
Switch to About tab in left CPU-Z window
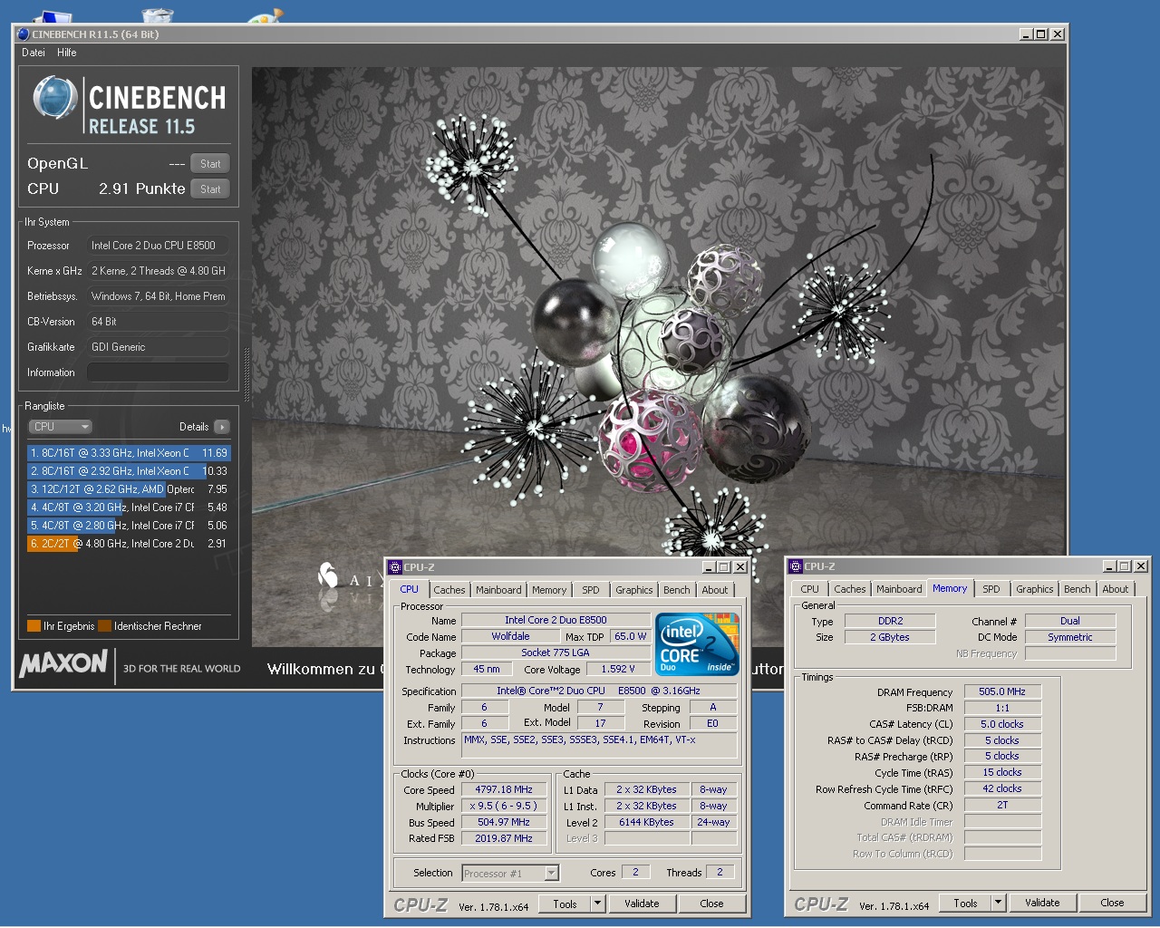(715, 590)
